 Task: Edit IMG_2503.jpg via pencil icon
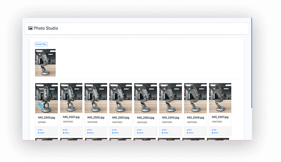(113, 130)
